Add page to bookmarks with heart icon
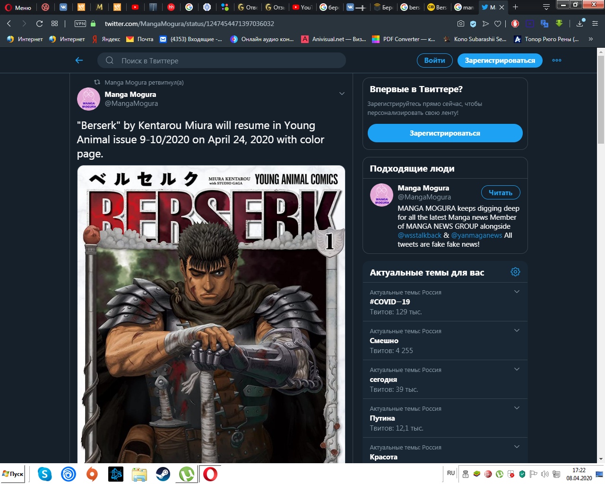The image size is (605, 484). (498, 23)
